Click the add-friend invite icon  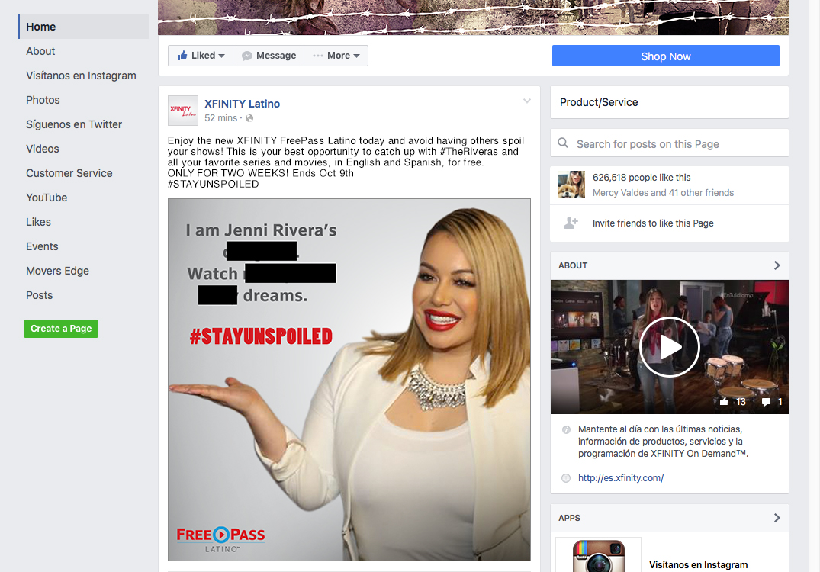(571, 223)
